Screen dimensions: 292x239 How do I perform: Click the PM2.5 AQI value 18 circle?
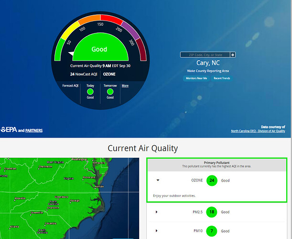(x=212, y=212)
